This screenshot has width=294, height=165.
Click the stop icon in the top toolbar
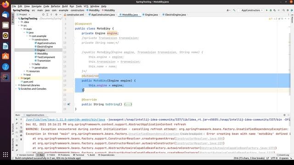click(x=279, y=10)
